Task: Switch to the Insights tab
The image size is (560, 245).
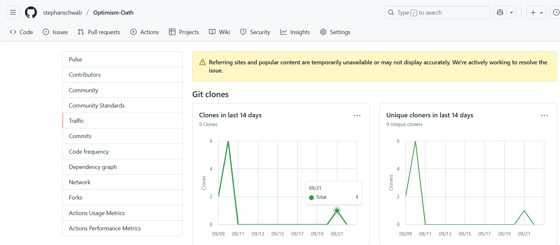Action: [295, 32]
